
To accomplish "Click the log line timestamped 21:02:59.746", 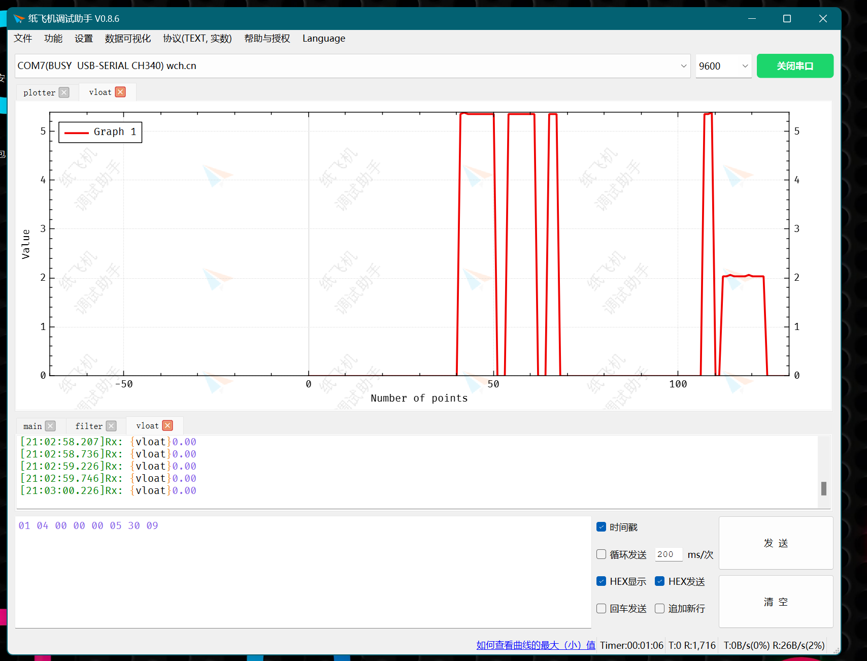I will pos(108,478).
